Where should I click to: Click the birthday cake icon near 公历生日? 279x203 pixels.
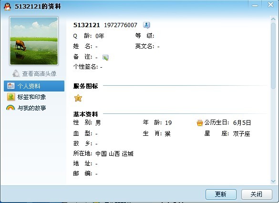200,123
